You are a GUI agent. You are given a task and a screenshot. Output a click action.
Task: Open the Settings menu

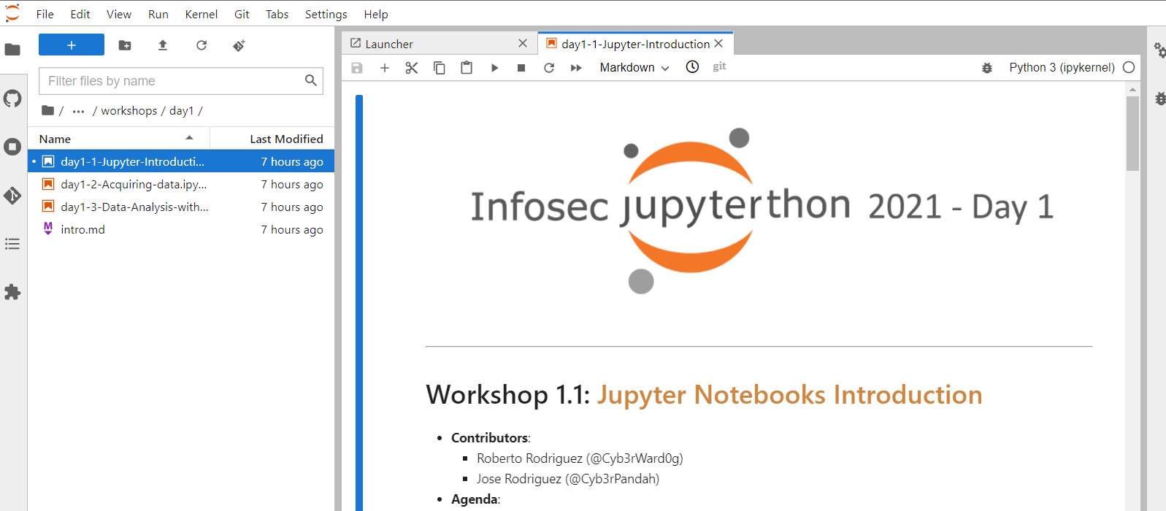click(326, 14)
